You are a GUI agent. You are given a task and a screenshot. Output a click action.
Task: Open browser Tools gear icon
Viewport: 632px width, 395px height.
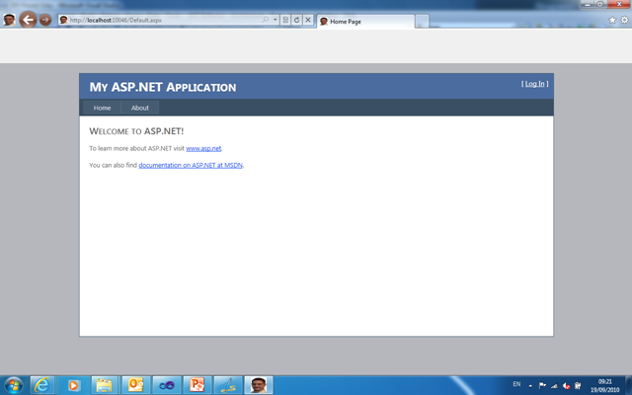pyautogui.click(x=624, y=20)
